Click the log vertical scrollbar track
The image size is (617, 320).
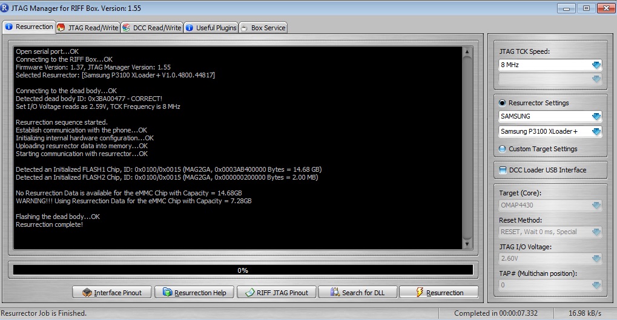[467, 148]
